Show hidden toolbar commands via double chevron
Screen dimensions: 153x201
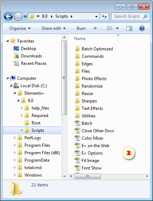(x=95, y=28)
